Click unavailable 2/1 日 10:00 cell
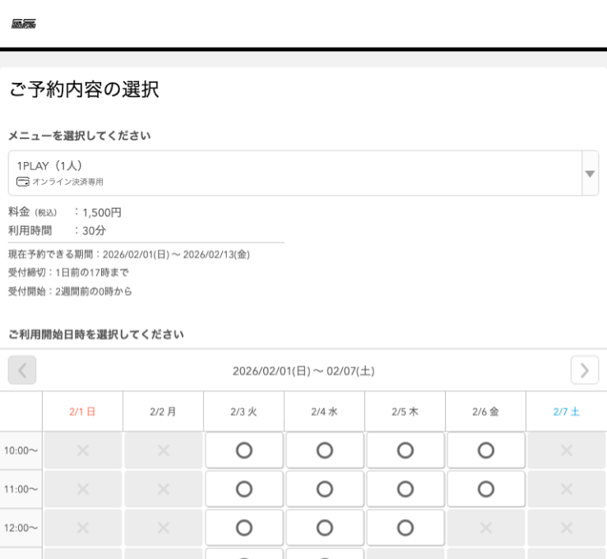This screenshot has height=559, width=607. 83,450
